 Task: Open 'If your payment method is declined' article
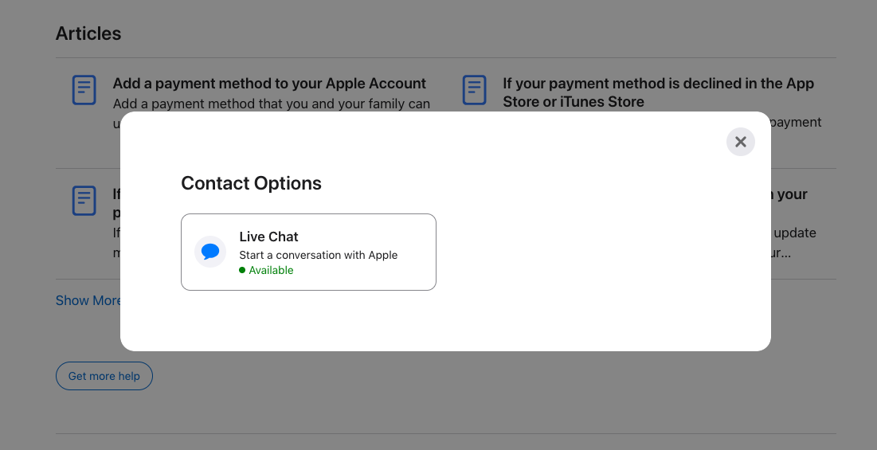point(658,92)
